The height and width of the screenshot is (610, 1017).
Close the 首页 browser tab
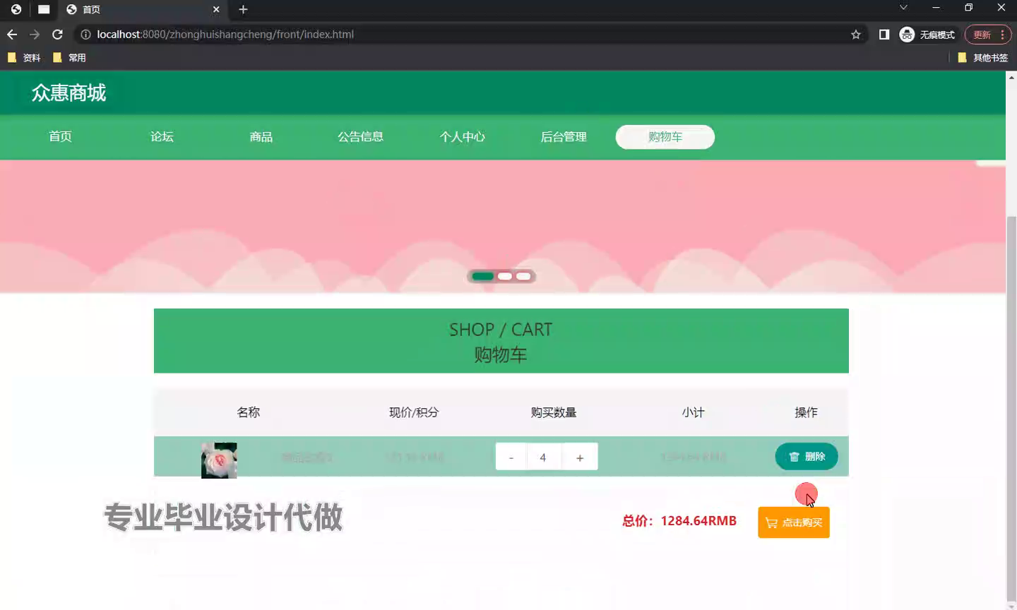click(216, 9)
